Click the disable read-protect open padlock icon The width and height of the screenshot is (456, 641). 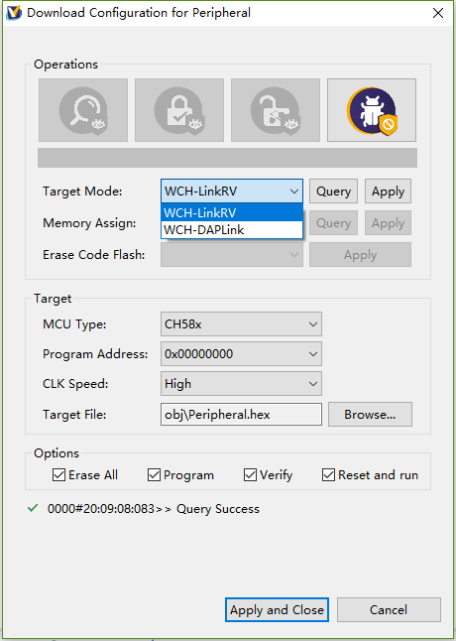(x=276, y=110)
